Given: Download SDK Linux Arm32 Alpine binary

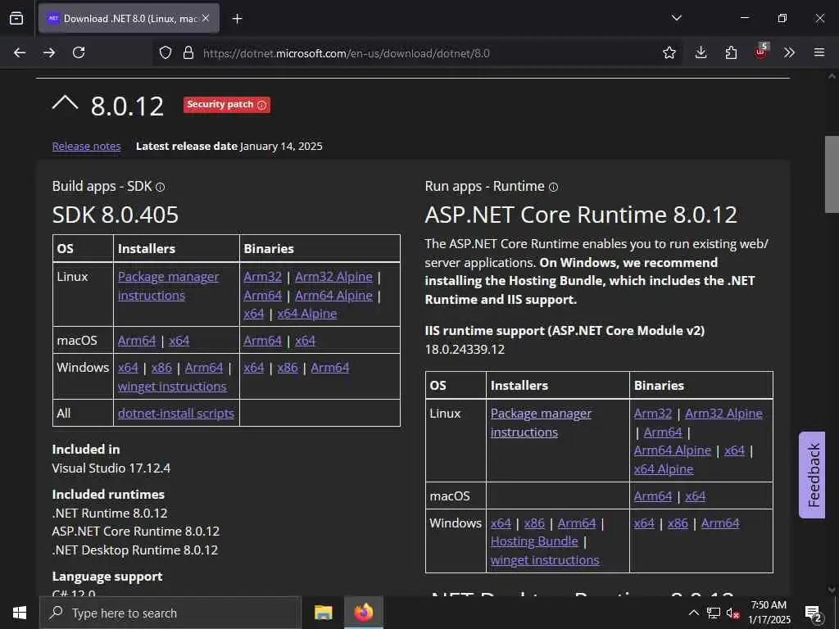Looking at the screenshot, I should coord(333,277).
